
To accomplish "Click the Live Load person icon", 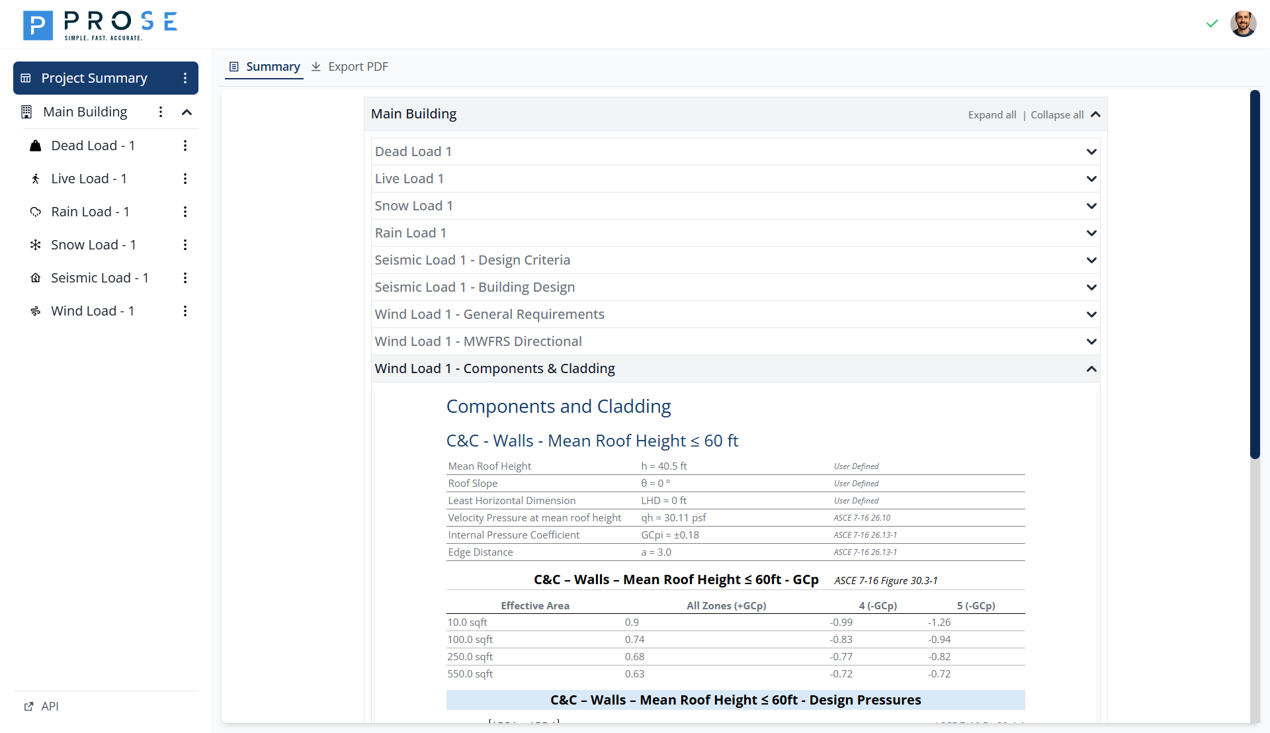I will point(35,178).
